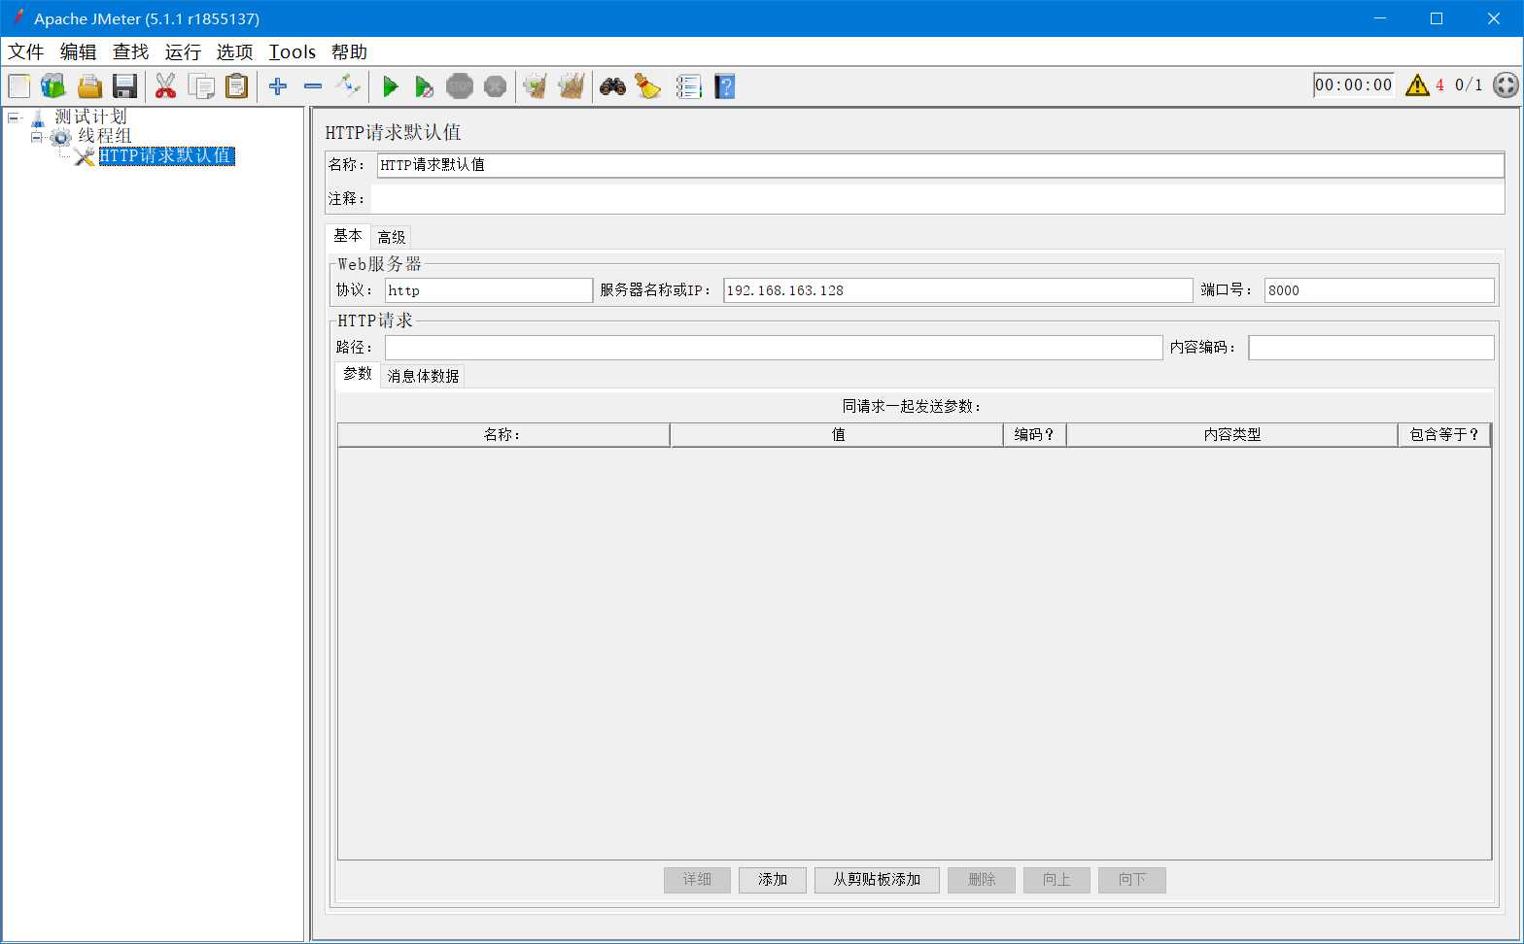The width and height of the screenshot is (1524, 944).
Task: Click the remote engines status icon
Action: pos(1506,85)
